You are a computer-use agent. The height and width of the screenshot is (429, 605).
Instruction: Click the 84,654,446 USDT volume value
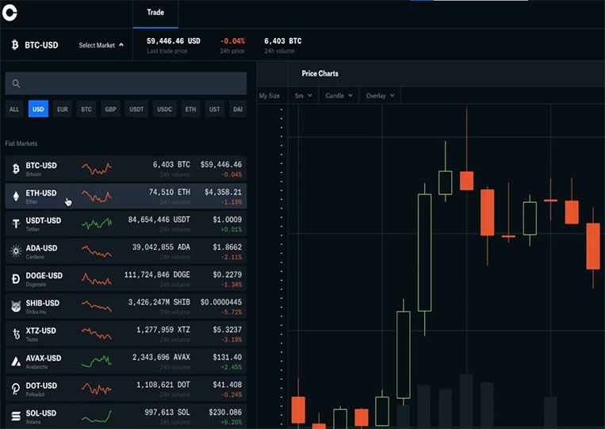159,220
